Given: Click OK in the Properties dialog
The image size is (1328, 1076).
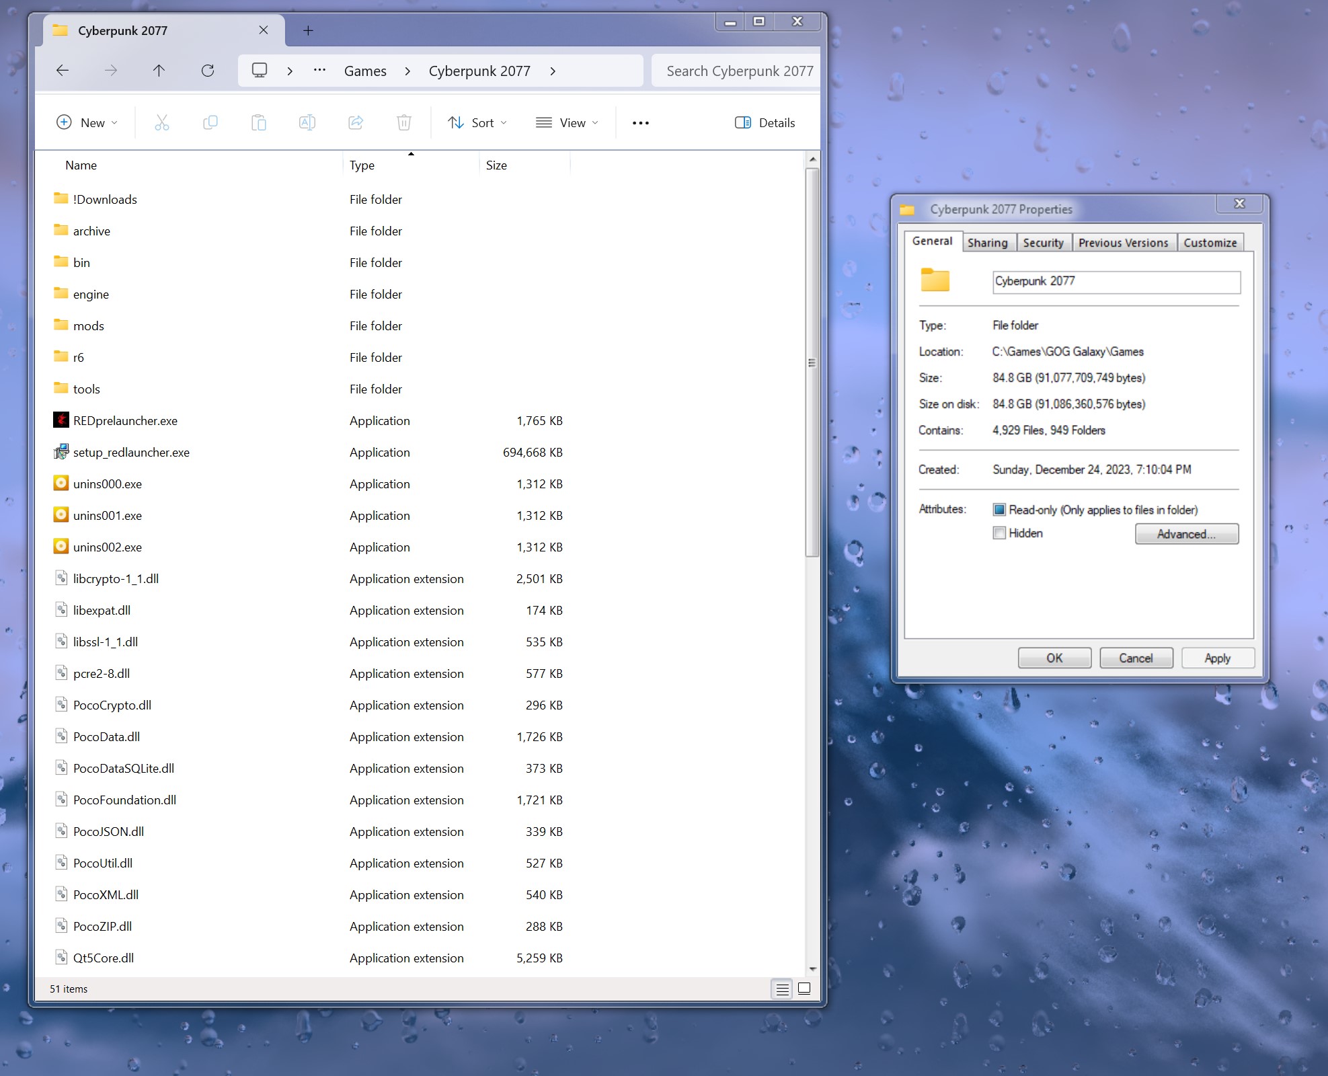Looking at the screenshot, I should 1054,658.
